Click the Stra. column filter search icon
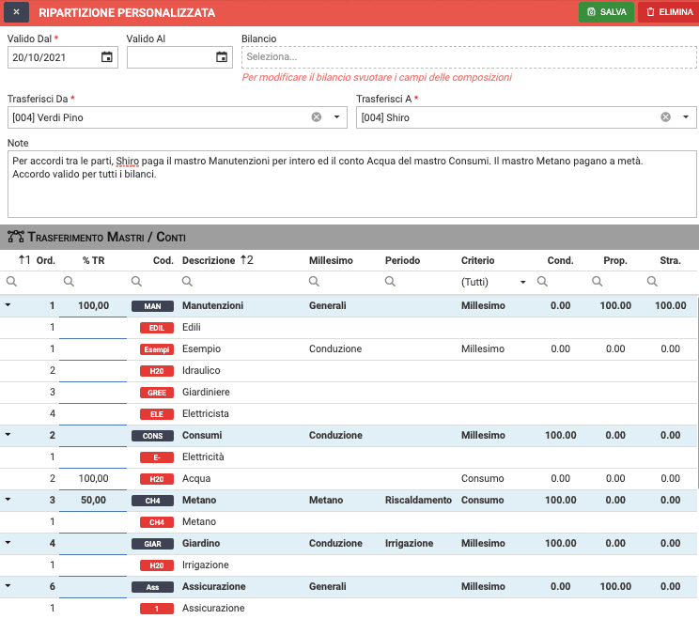Image resolution: width=699 pixels, height=619 pixels. (652, 281)
